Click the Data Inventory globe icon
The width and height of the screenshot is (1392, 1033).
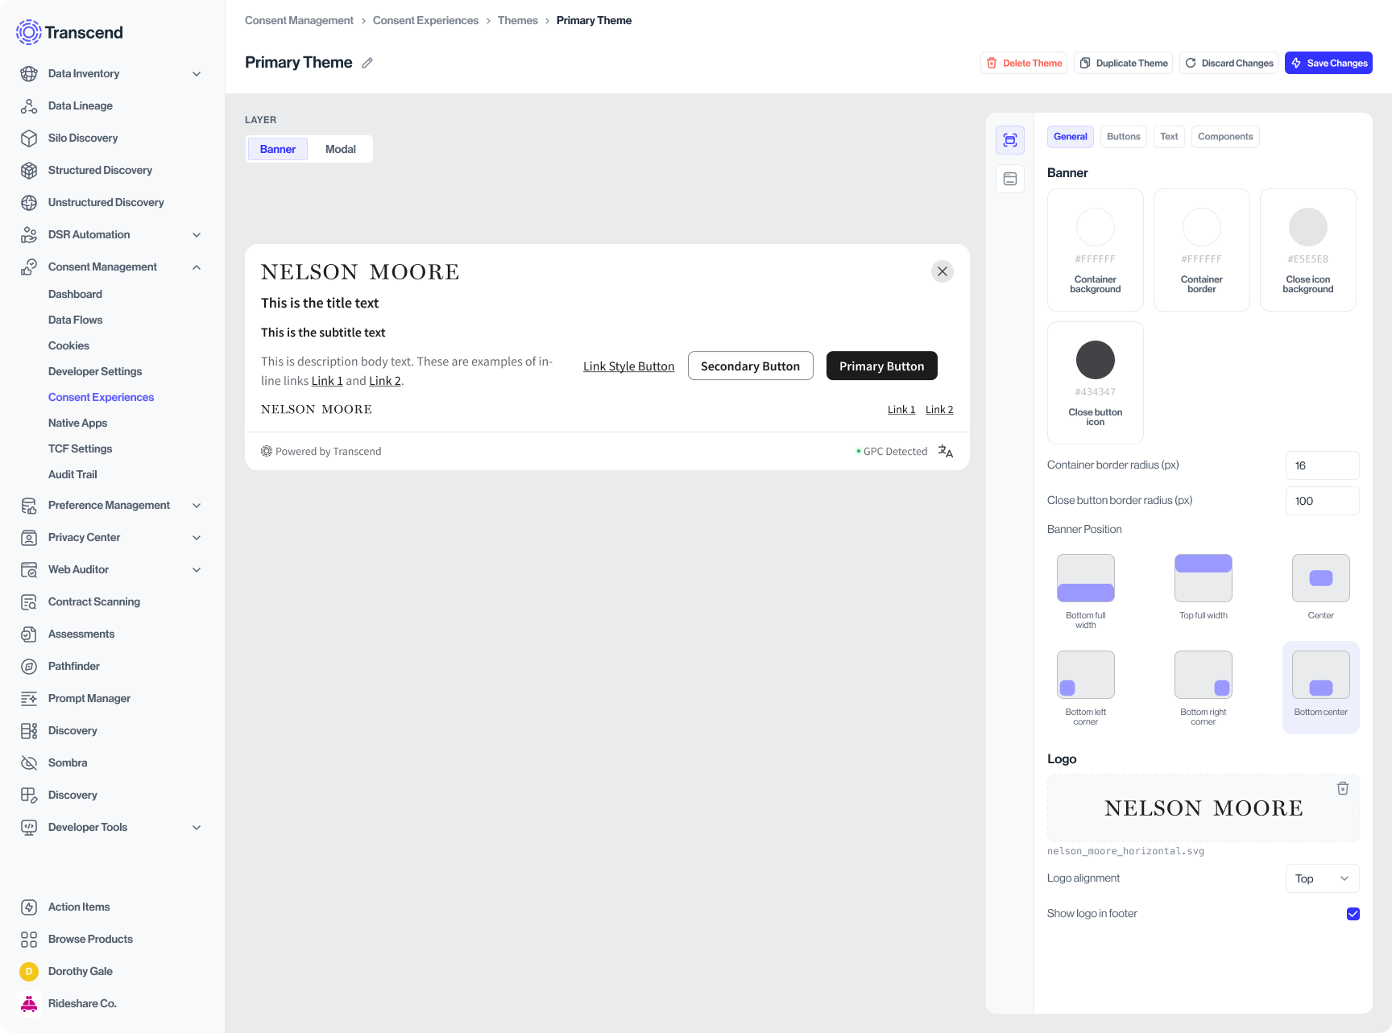pyautogui.click(x=29, y=74)
